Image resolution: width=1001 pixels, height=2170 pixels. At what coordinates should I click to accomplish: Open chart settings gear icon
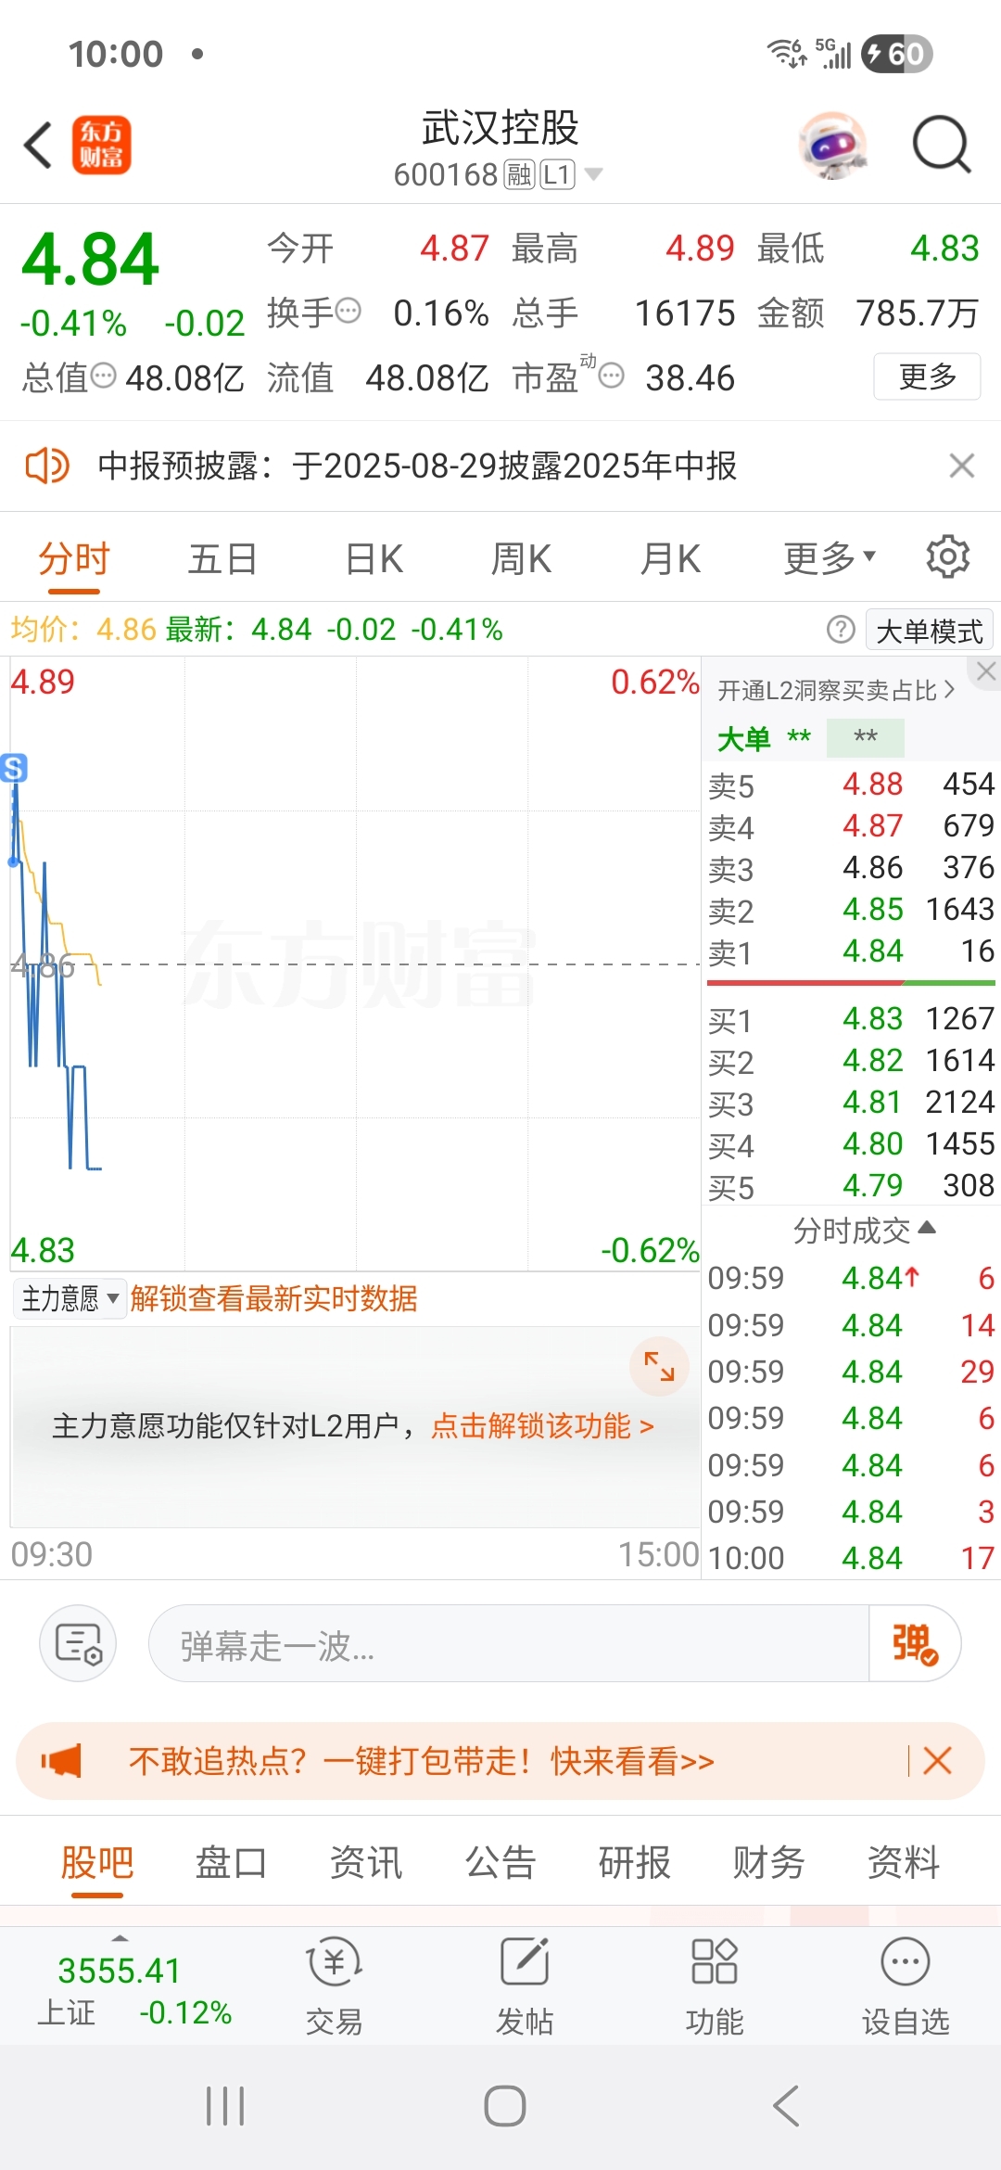947,556
